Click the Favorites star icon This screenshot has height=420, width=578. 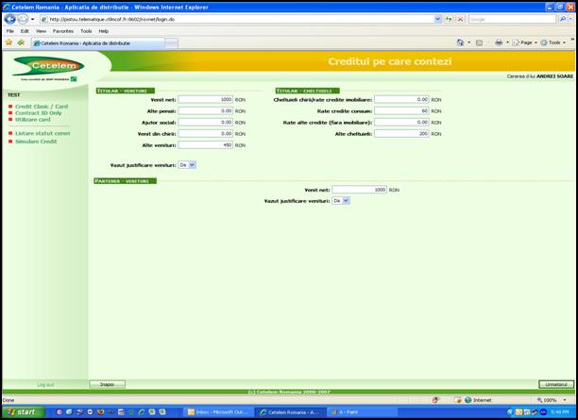click(8, 42)
